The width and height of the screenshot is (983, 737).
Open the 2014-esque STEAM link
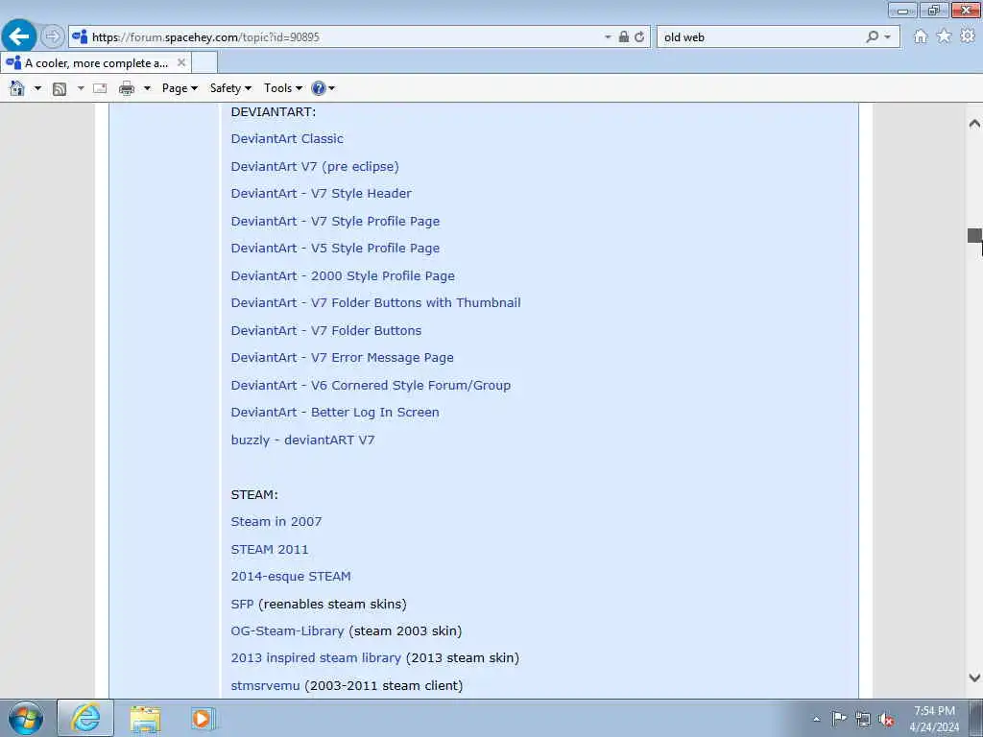tap(291, 576)
